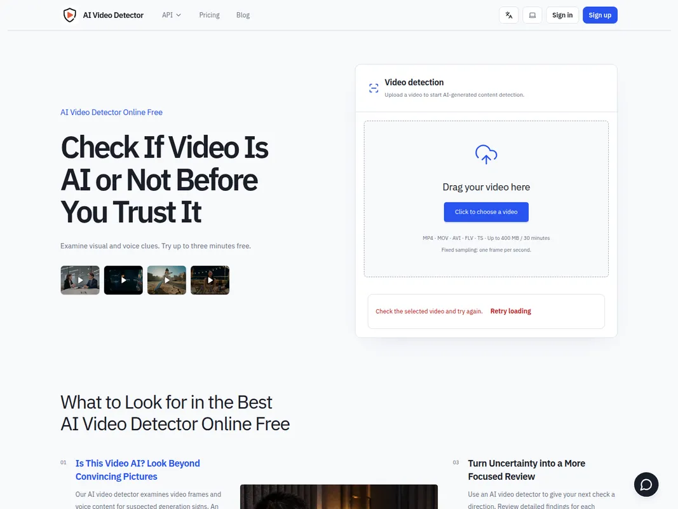Click 'What to Look for in the Best' heading
Image resolution: width=678 pixels, height=509 pixels.
pyautogui.click(x=175, y=413)
